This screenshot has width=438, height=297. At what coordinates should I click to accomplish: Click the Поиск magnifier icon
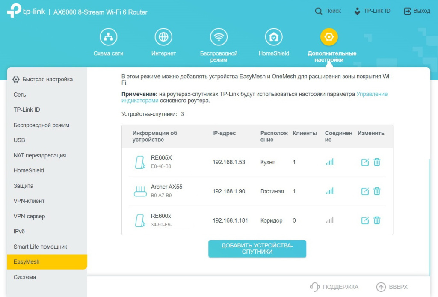[318, 11]
